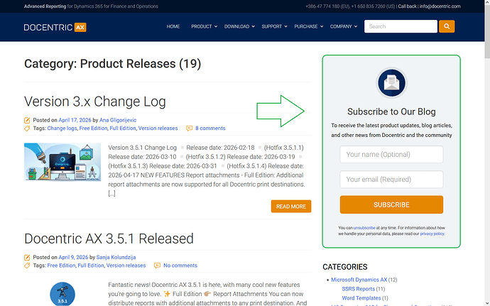Click into the Search field

(x=401, y=26)
